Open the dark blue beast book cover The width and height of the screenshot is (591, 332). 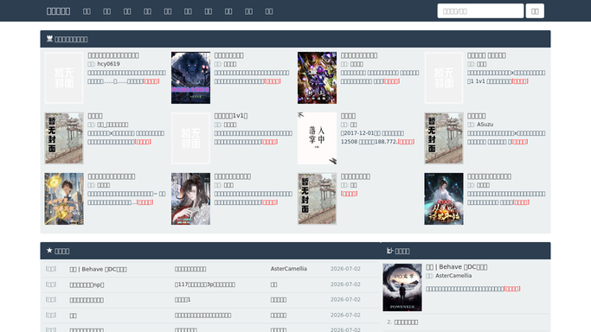coord(190,78)
